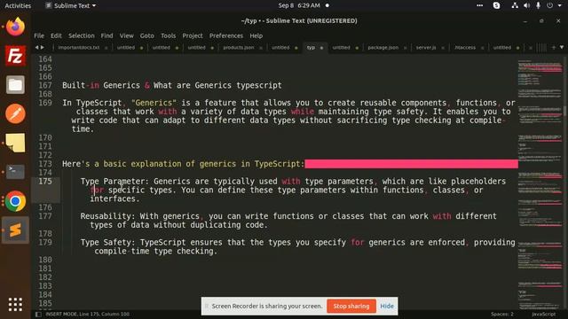This screenshot has width=568, height=319.
Task: Show Applications grid in the dock
Action: point(15,305)
